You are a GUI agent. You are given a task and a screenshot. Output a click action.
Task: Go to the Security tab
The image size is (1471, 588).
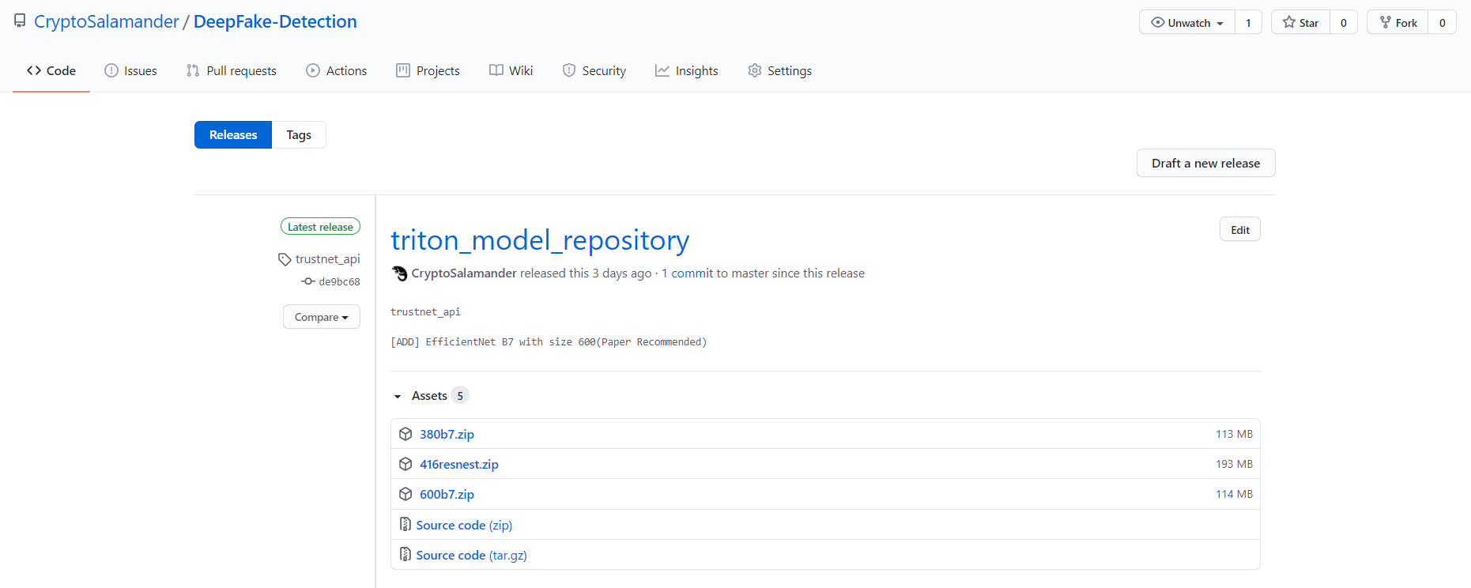[x=594, y=70]
